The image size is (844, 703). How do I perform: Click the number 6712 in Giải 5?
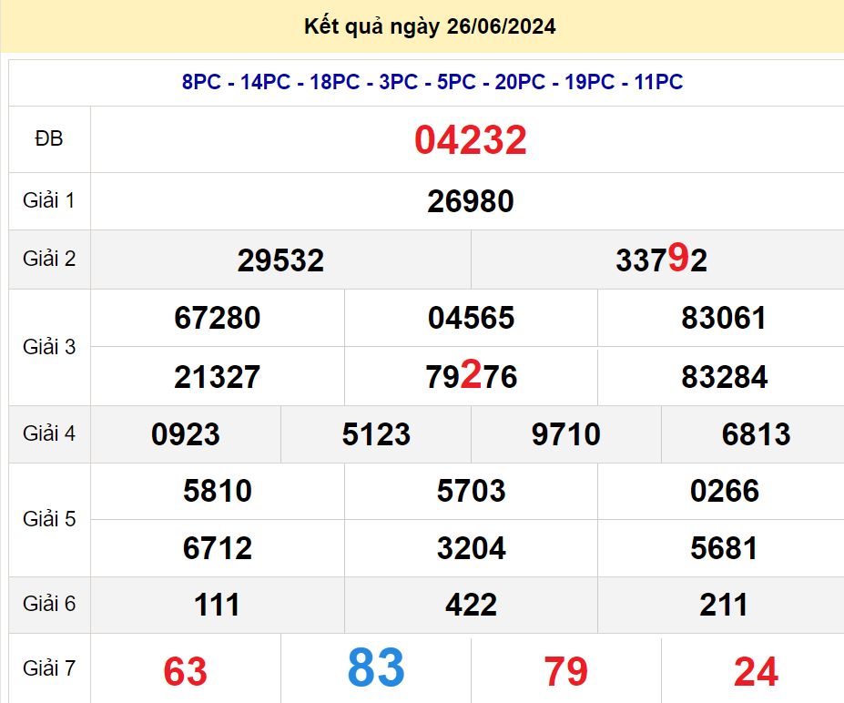217,549
